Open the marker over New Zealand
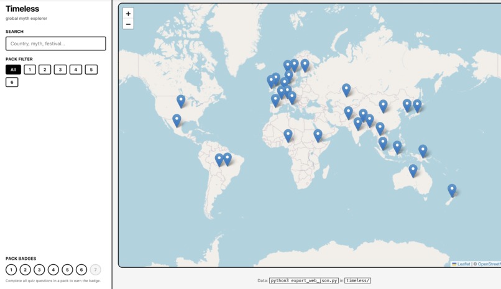Screen dimensions: 501x289 452,191
